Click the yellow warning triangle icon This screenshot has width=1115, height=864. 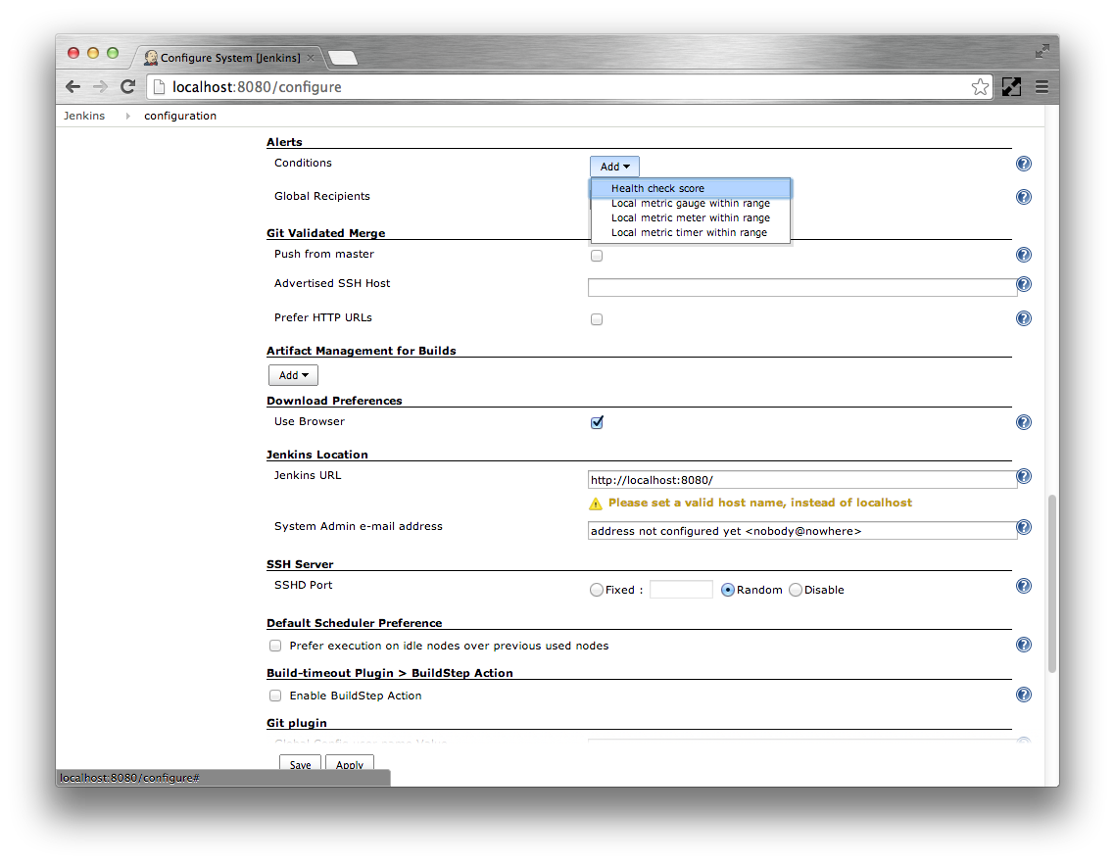tap(596, 504)
